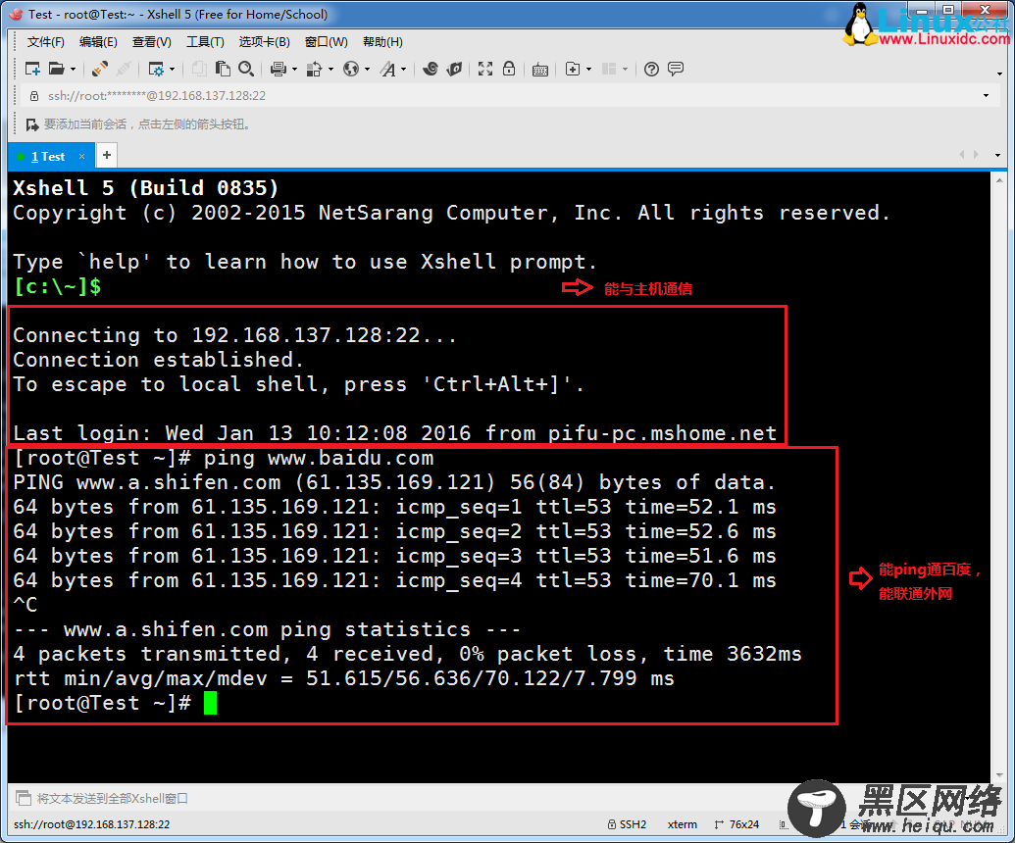Click the Lock screen padlock icon
This screenshot has height=843, width=1015.
click(509, 69)
